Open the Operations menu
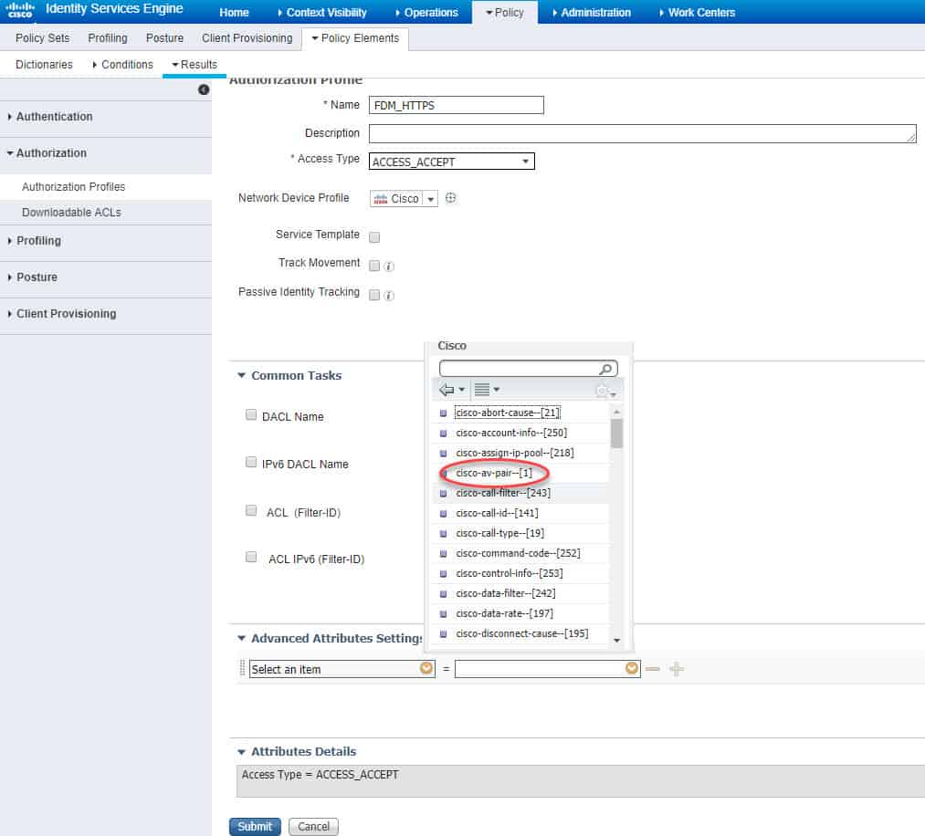Viewport: 925px width, 836px height. tap(426, 13)
